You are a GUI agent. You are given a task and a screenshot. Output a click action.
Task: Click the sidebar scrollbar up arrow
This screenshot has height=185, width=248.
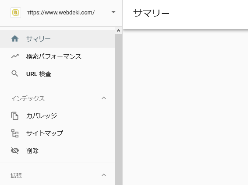pos(118,31)
